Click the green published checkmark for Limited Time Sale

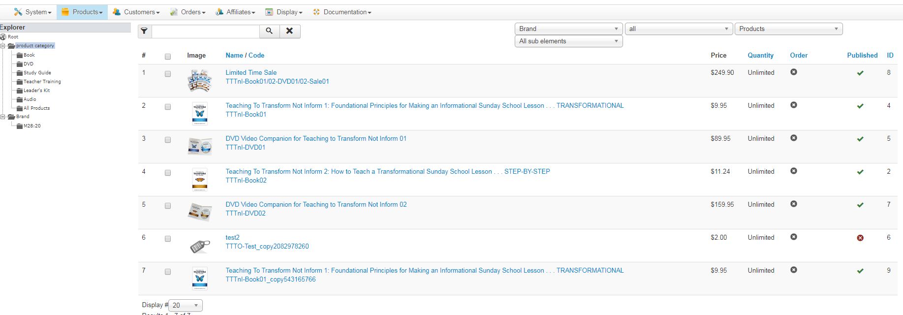click(860, 73)
